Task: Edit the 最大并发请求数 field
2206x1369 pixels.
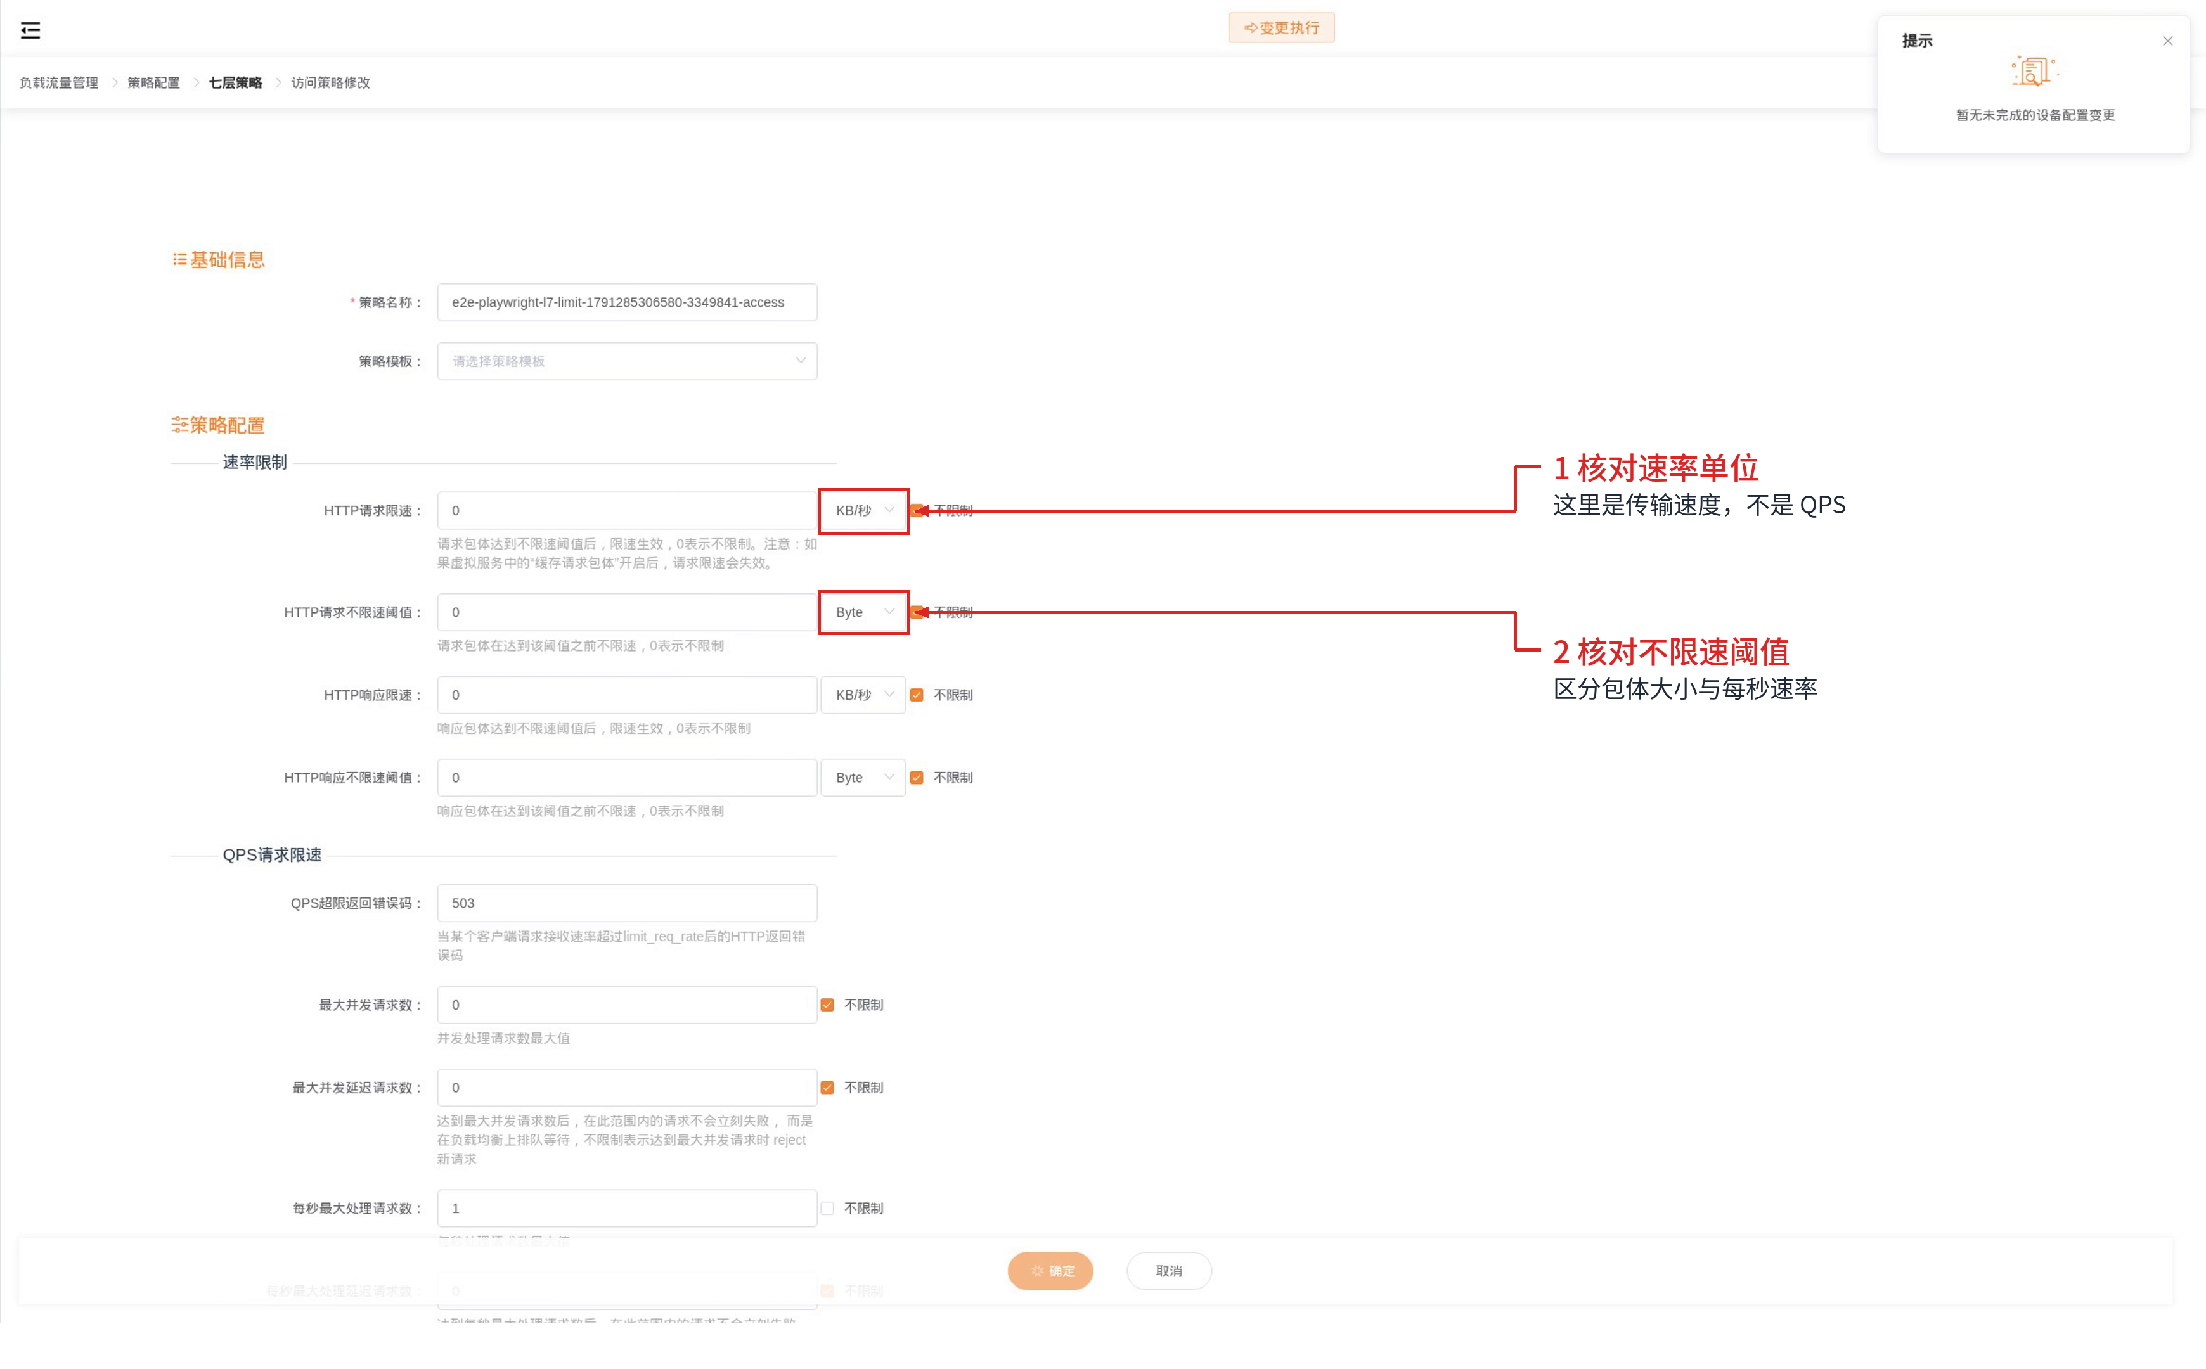Action: (627, 1005)
